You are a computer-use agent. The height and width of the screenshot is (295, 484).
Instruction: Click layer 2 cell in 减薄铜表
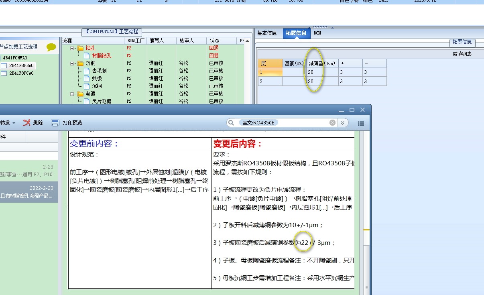point(270,81)
